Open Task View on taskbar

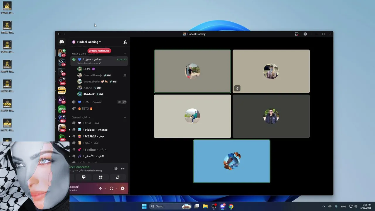pyautogui.click(x=197, y=206)
